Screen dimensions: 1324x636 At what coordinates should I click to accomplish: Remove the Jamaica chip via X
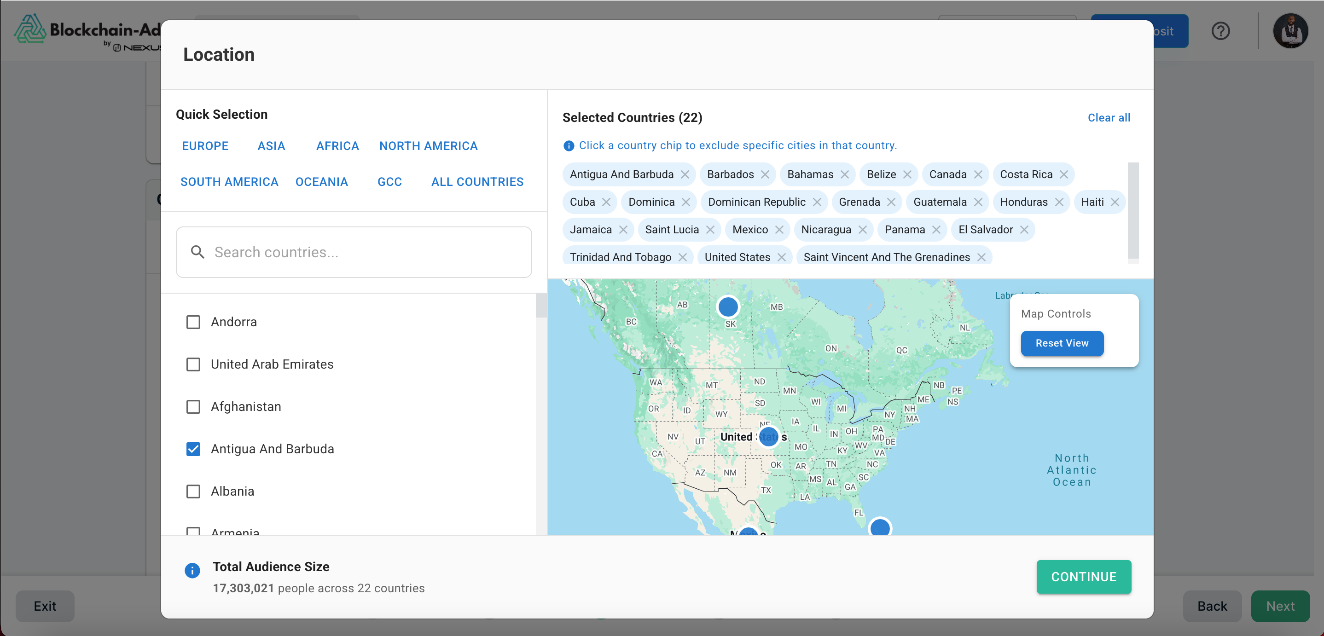click(623, 230)
